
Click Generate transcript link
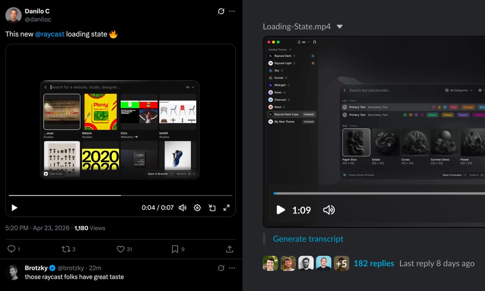tap(308, 239)
